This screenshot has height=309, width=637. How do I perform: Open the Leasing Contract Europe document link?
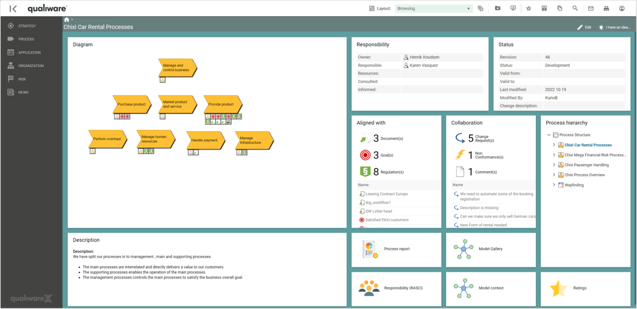click(x=386, y=194)
